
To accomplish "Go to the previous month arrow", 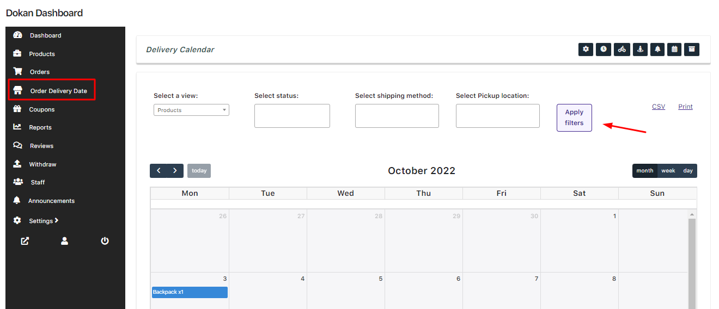I will pos(159,171).
